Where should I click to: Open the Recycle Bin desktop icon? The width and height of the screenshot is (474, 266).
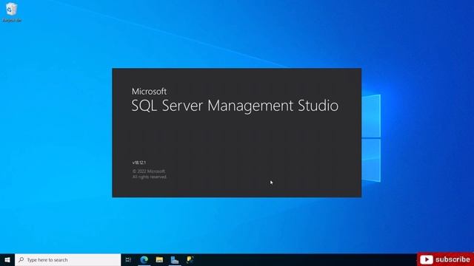tap(12, 12)
